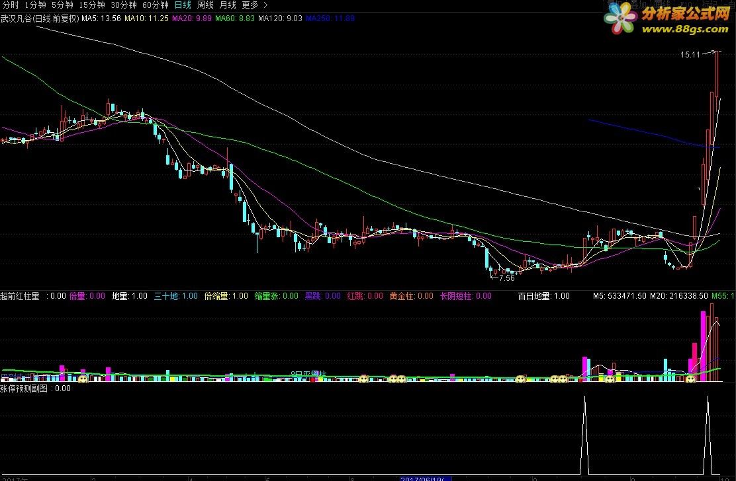Open the 更多 more timeframes dropdown
Viewport: 736px width, 481px height.
[254, 5]
